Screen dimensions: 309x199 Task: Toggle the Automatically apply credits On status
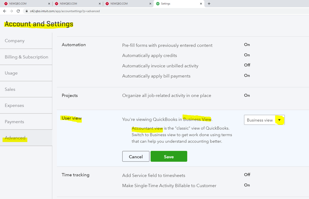(x=247, y=55)
